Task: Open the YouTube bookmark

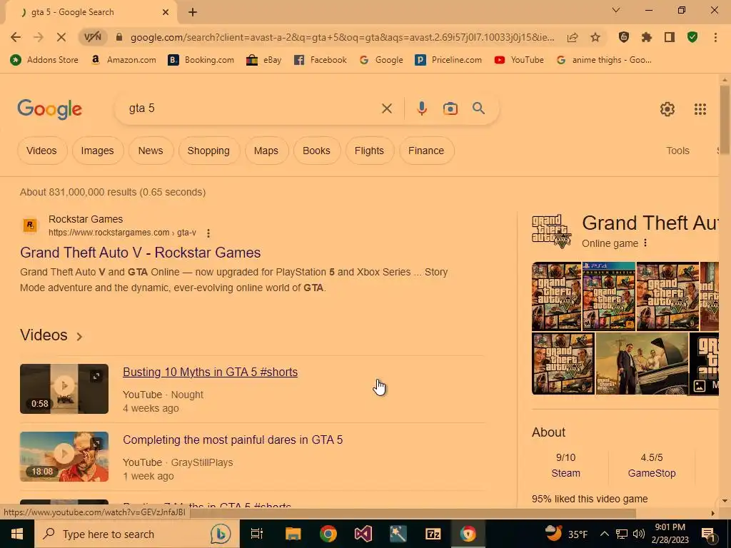Action: 519,60
